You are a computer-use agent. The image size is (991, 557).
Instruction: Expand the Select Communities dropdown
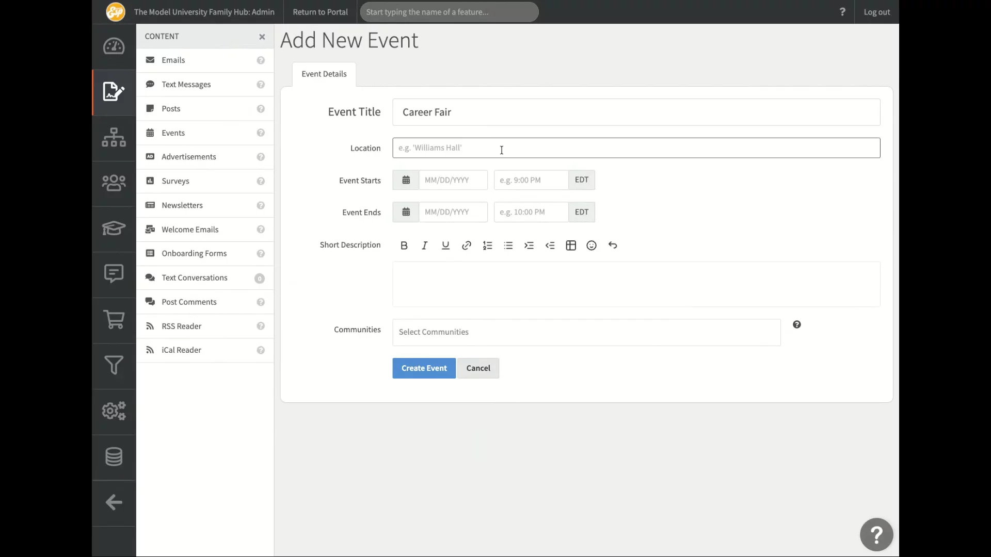tap(586, 332)
